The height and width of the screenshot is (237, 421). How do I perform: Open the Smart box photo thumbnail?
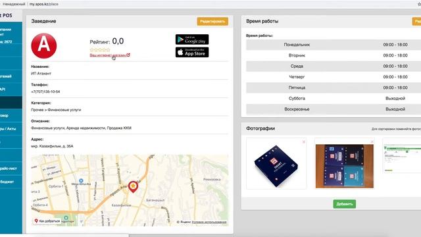[x=276, y=163]
